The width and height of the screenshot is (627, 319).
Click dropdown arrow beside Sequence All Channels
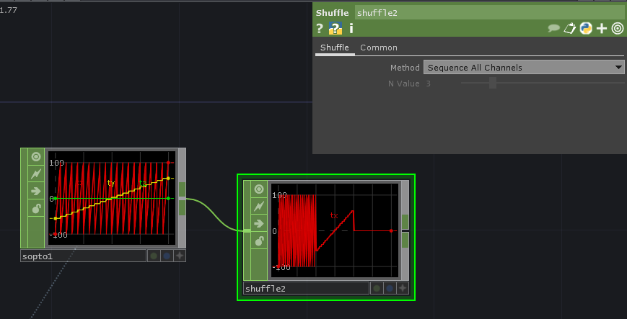[x=618, y=68]
